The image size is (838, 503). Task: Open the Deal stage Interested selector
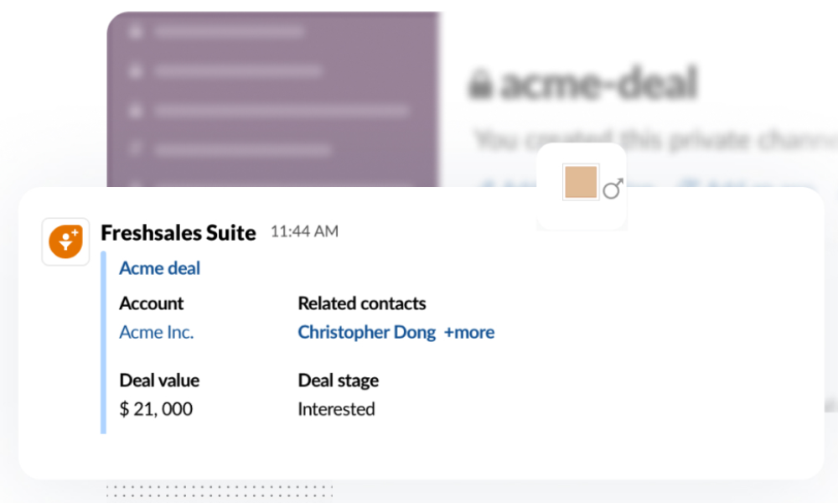pos(336,409)
